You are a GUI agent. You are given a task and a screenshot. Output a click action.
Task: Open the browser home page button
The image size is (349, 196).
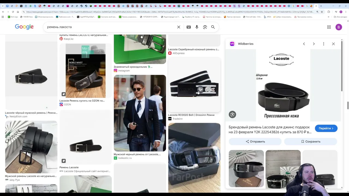tap(18, 12)
